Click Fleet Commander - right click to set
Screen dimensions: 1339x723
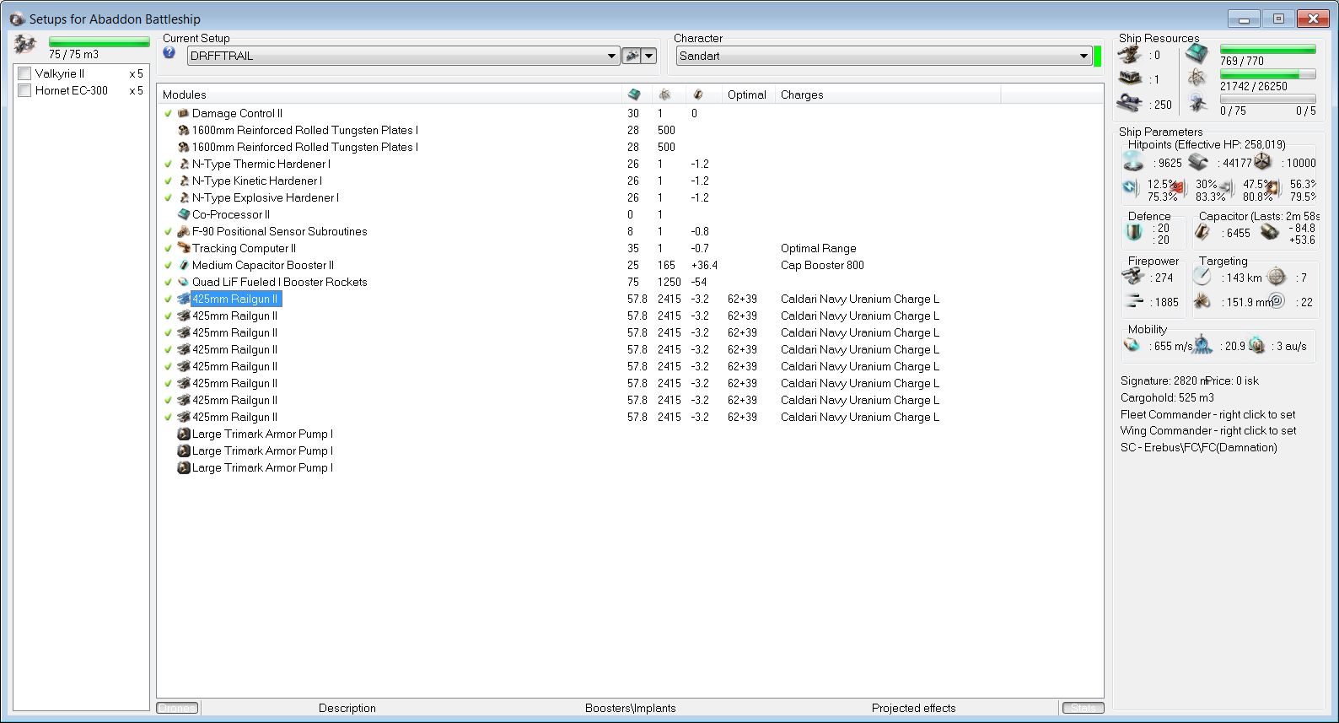1208,414
